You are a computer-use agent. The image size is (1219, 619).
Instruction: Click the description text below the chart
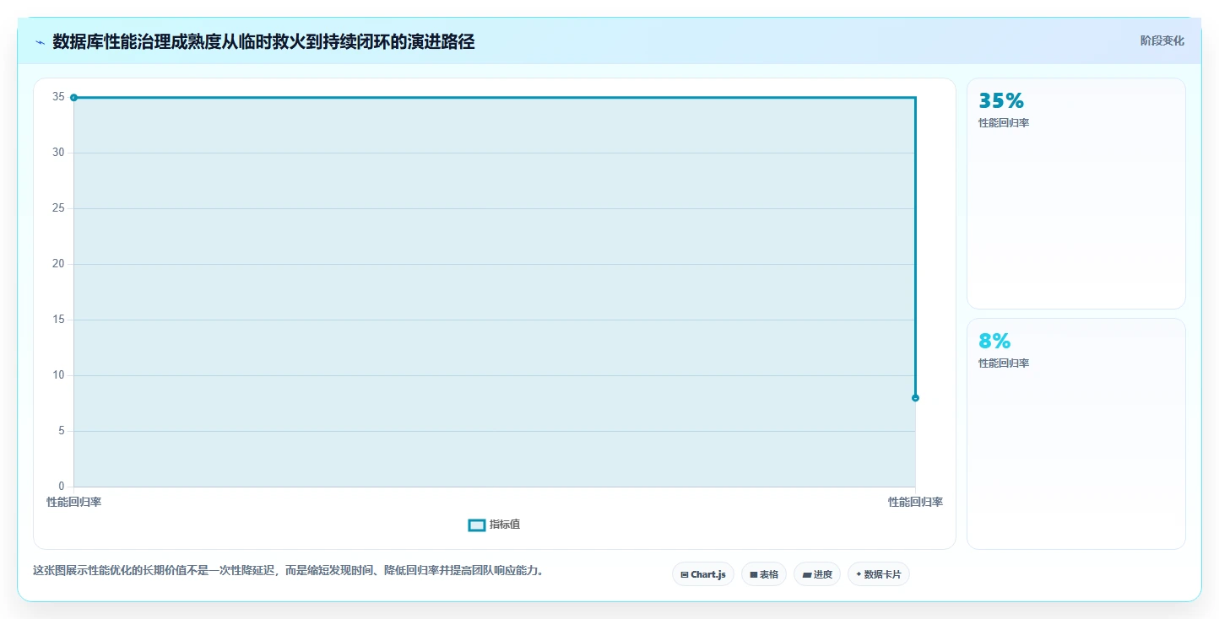coord(290,570)
